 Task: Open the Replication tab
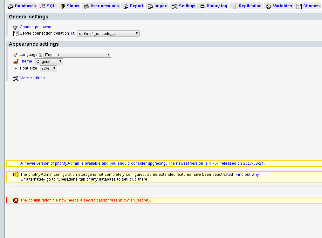pos(246,6)
